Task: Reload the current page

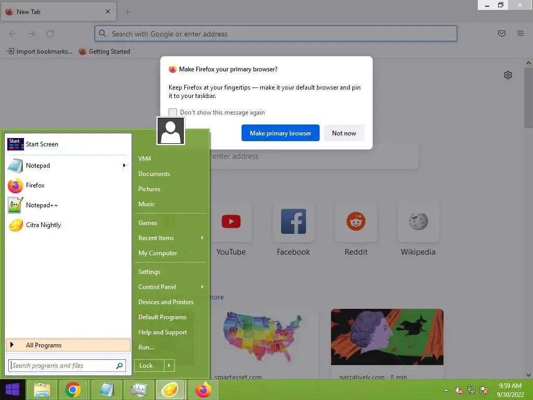Action: click(50, 34)
